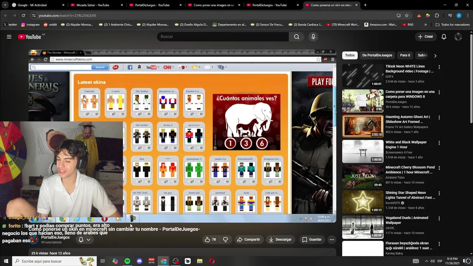Open Spotify from the taskbar
The height and width of the screenshot is (266, 473).
127,261
